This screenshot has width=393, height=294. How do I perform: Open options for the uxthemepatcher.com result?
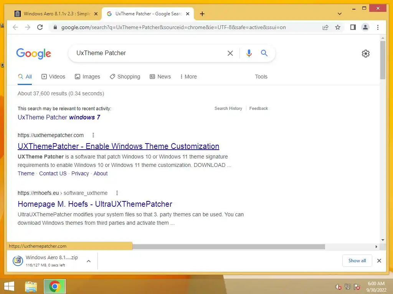[x=93, y=135]
